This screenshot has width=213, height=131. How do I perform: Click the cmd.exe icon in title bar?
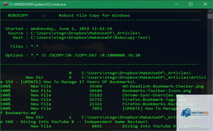pos(5,4)
